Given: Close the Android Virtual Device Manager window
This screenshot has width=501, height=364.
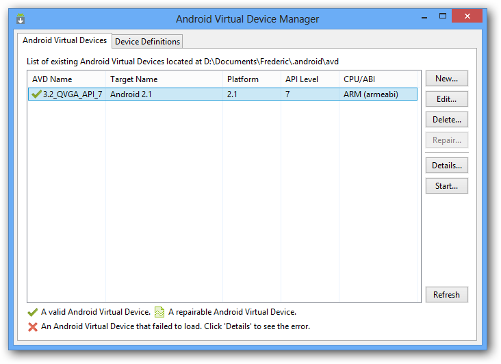Looking at the screenshot, I should click(x=467, y=16).
